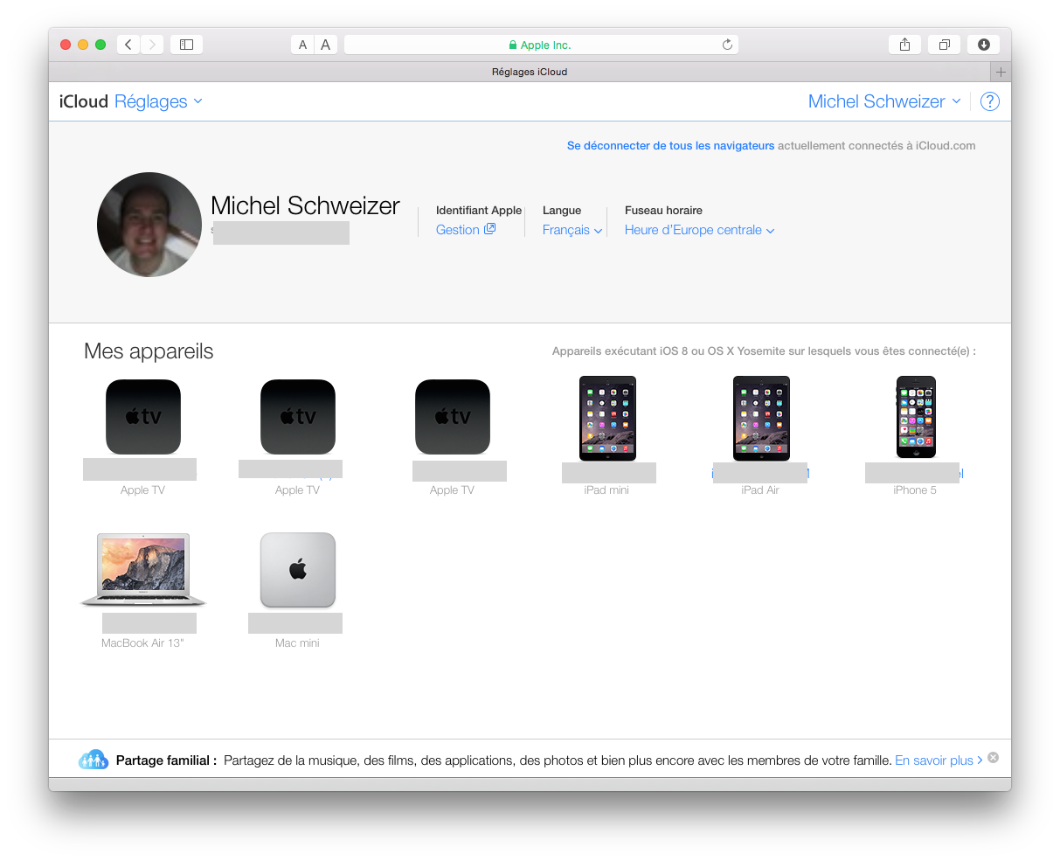Image resolution: width=1060 pixels, height=861 pixels.
Task: Expand the Réglages app switcher dropdown
Action: point(158,101)
